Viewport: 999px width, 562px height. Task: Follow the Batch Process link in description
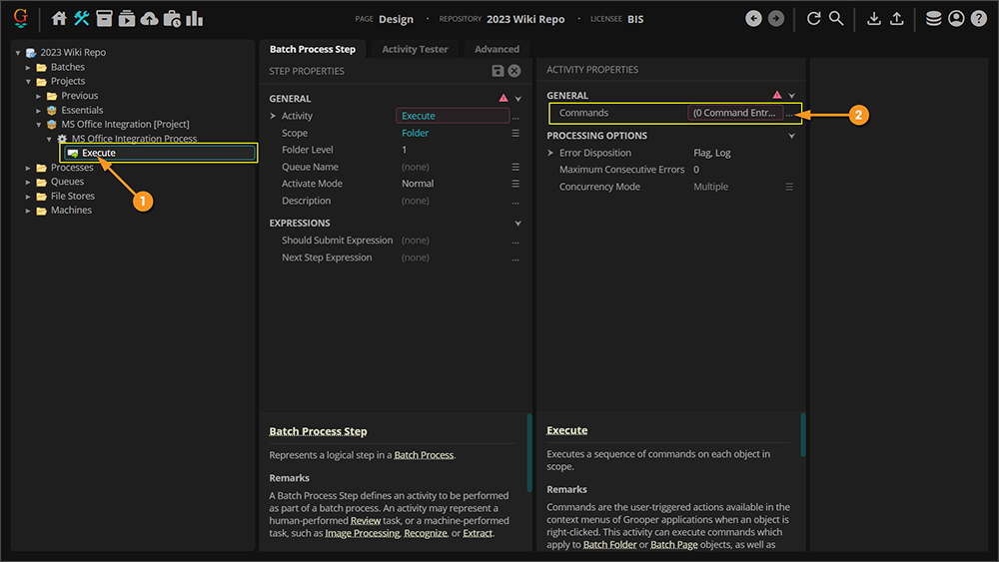tap(424, 455)
